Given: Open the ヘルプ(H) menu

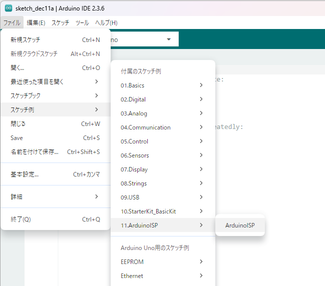Looking at the screenshot, I should click(x=106, y=22).
